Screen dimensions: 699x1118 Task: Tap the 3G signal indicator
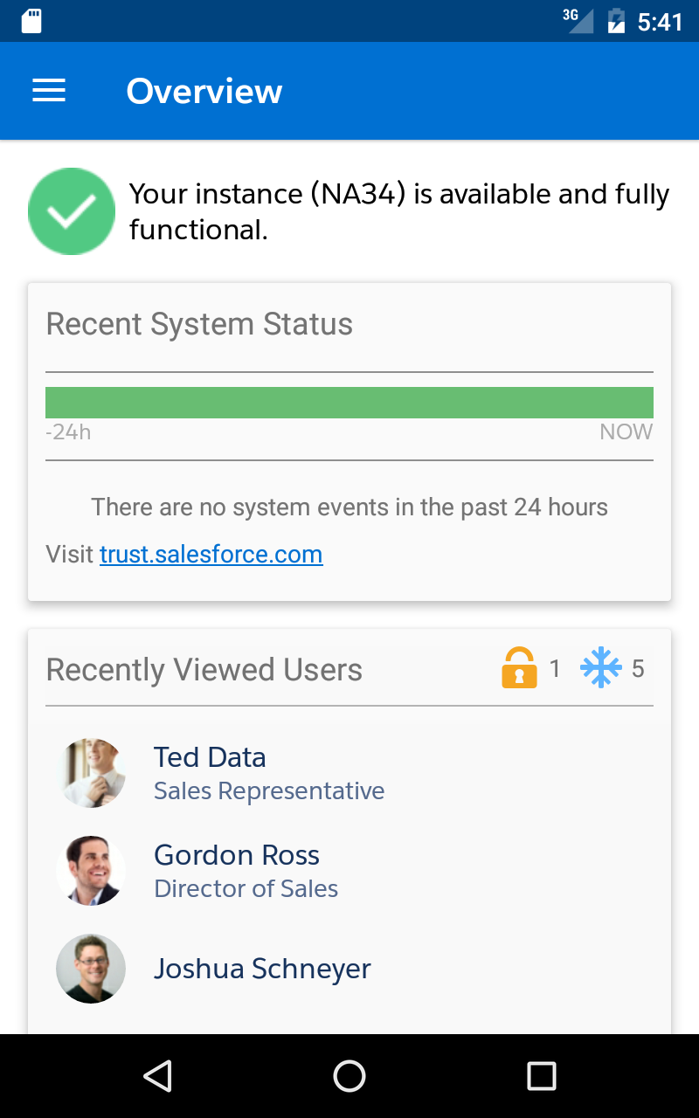click(x=578, y=20)
